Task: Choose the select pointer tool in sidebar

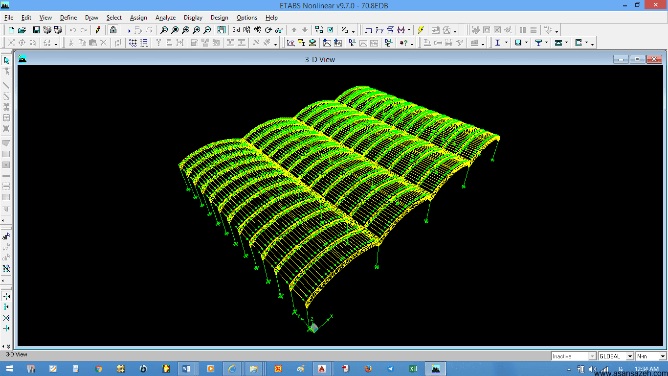Action: [x=6, y=60]
